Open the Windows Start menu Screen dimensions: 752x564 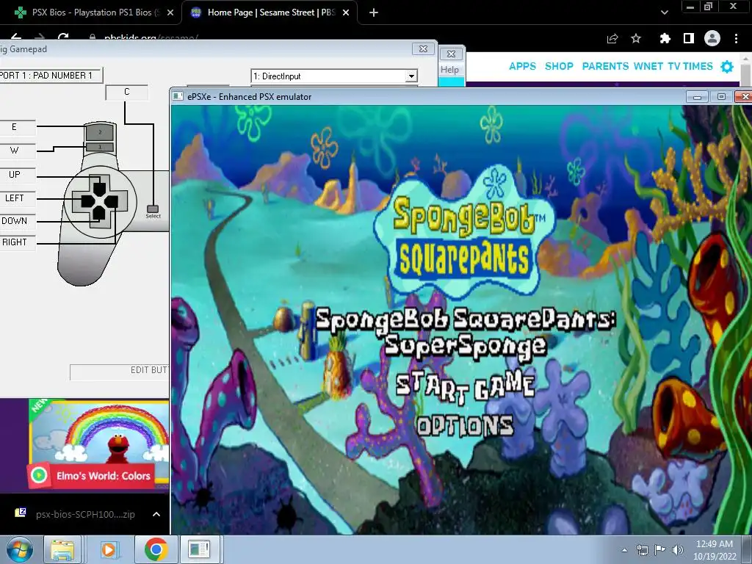pyautogui.click(x=18, y=549)
